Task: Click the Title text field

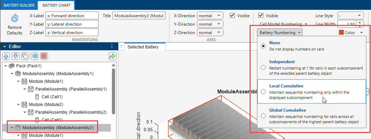Action: [x=139, y=16]
